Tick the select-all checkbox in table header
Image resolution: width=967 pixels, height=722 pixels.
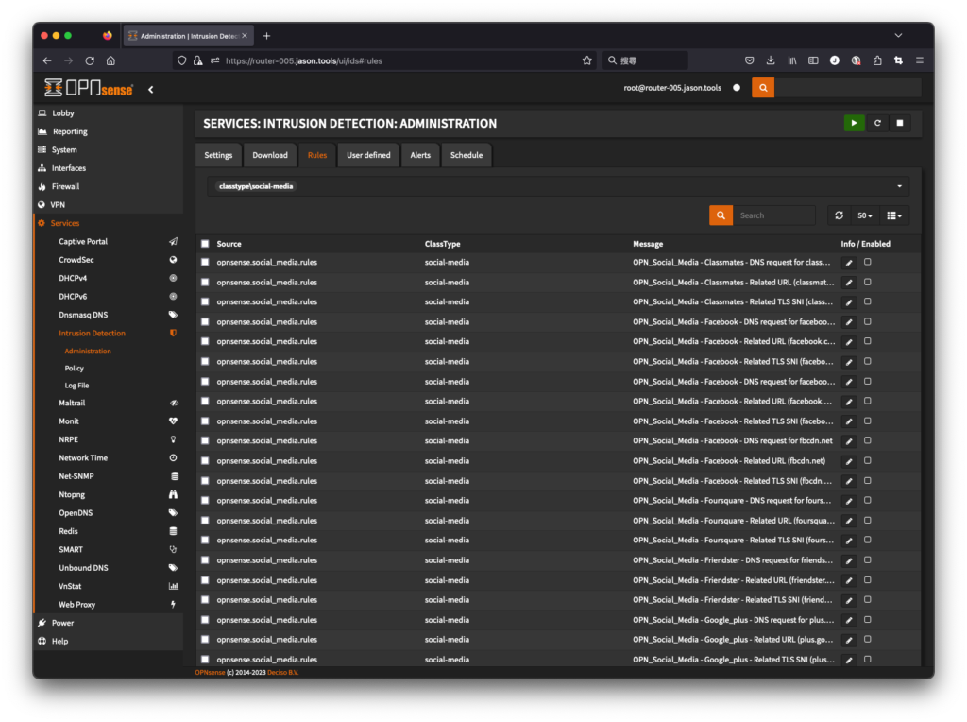pyautogui.click(x=205, y=244)
